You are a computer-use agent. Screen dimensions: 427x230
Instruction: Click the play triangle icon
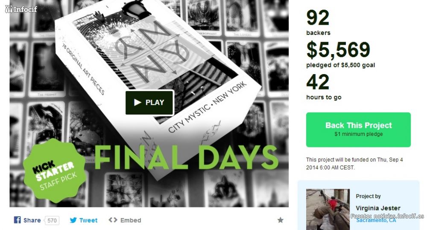(x=137, y=102)
